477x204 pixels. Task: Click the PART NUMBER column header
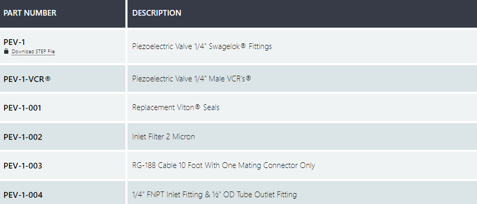pos(30,13)
